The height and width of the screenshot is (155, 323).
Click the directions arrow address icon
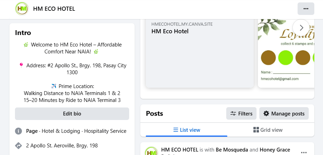click(18, 145)
